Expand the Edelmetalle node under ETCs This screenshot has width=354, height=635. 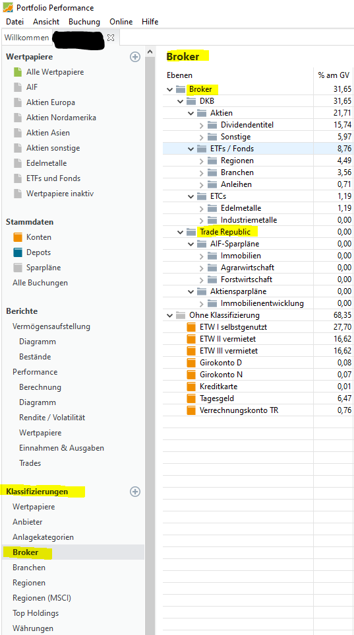(202, 209)
